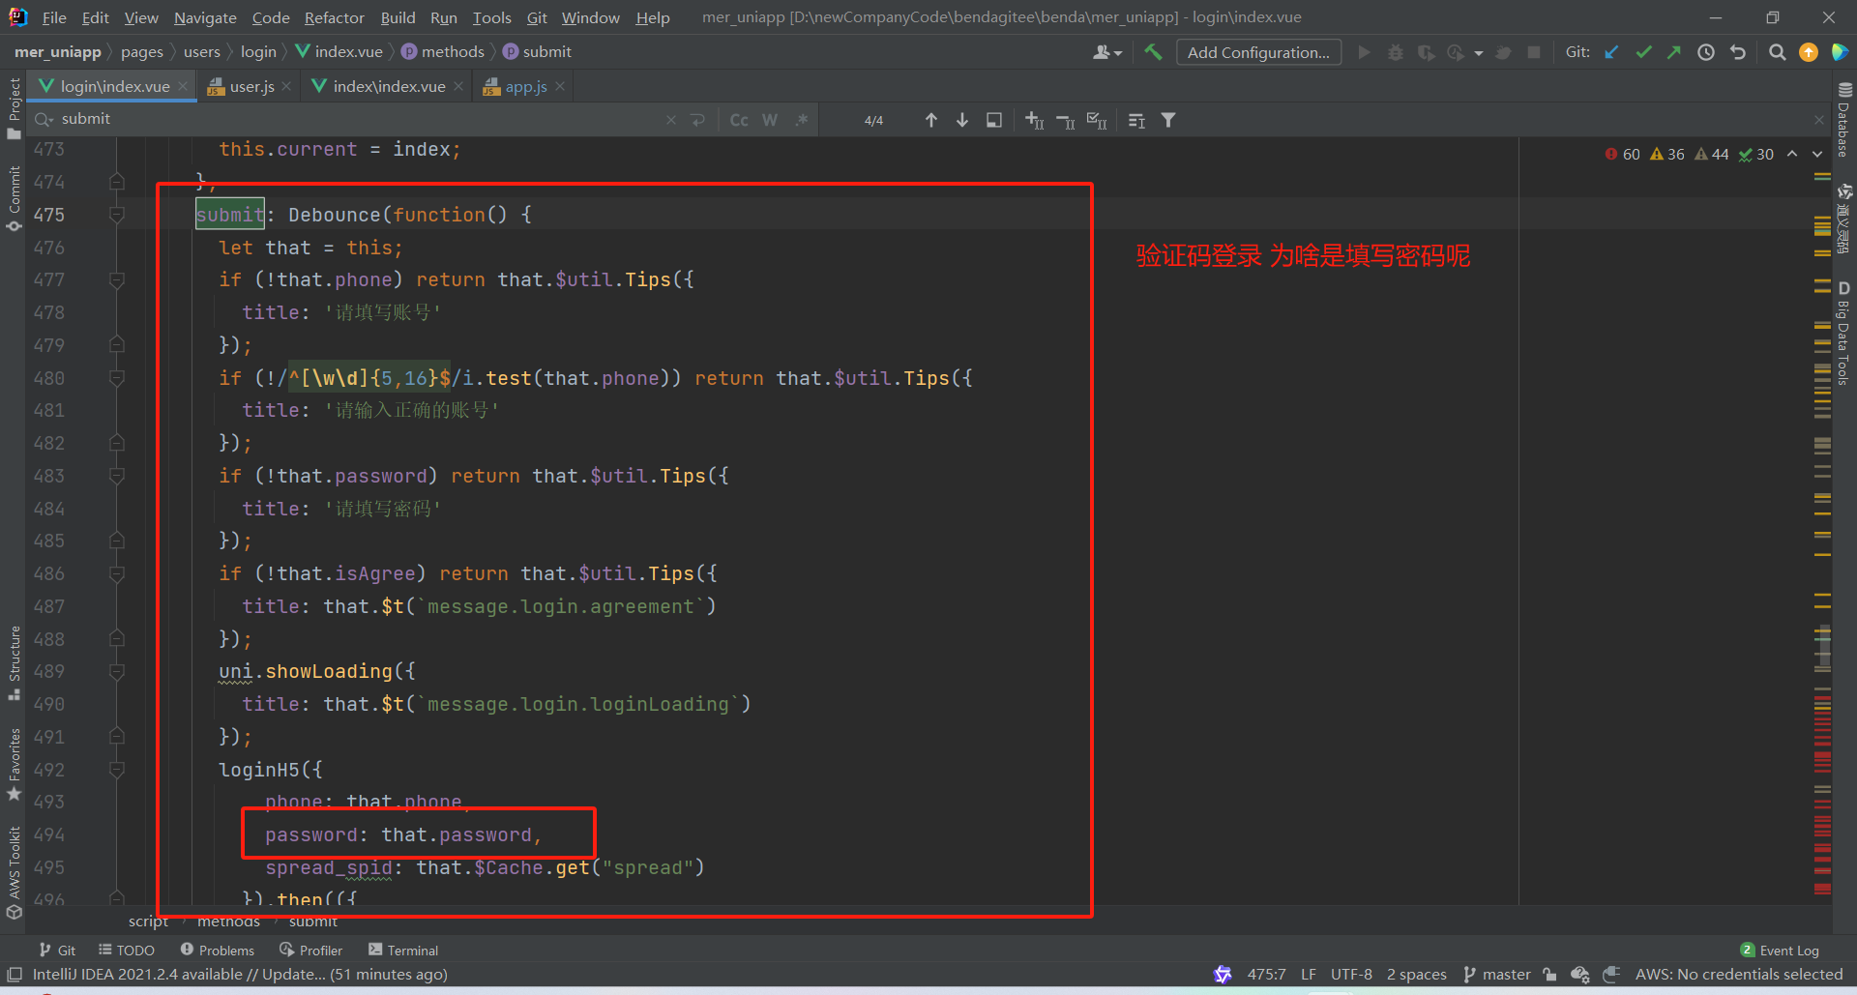Click the orange IDE update icon

pyautogui.click(x=1809, y=52)
